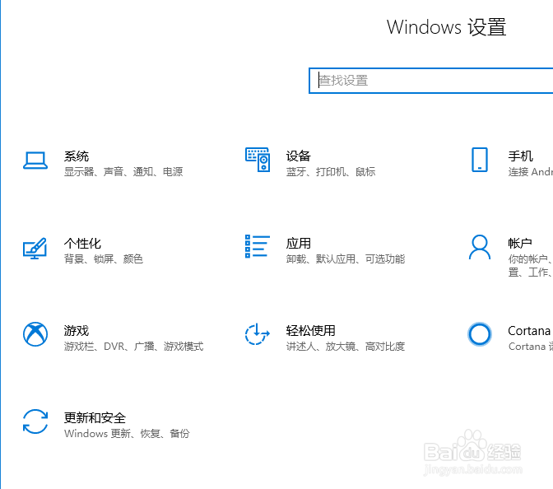The image size is (553, 489).
Task: Click the 应用 list icon
Action: click(x=258, y=246)
